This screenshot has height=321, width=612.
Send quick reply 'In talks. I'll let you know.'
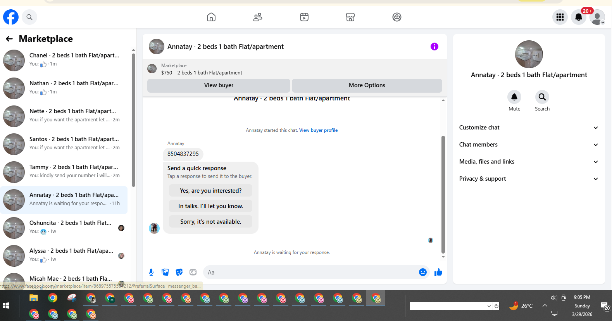click(210, 206)
